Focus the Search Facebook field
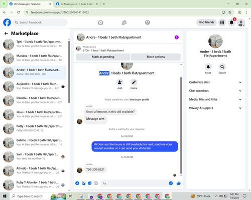Image resolution: width=251 pixels, height=200 pixels. point(40,22)
